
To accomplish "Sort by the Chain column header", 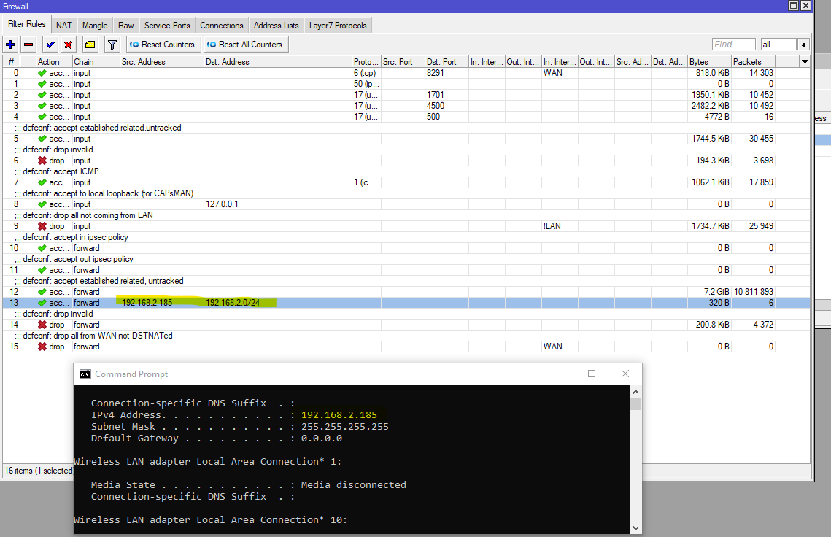I will click(96, 62).
